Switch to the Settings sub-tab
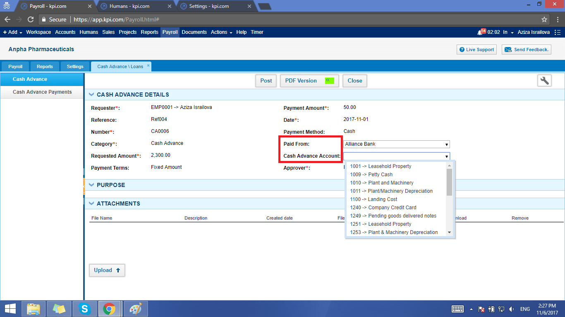The height and width of the screenshot is (317, 565). tap(75, 66)
